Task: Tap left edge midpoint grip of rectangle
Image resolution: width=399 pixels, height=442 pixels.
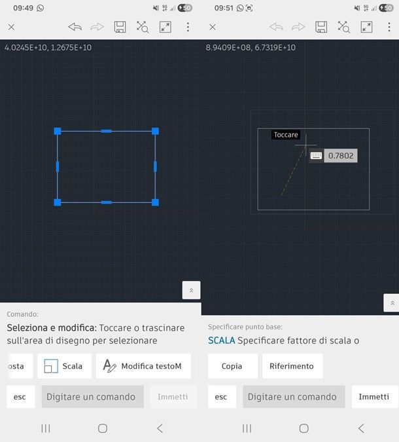Action: click(58, 166)
